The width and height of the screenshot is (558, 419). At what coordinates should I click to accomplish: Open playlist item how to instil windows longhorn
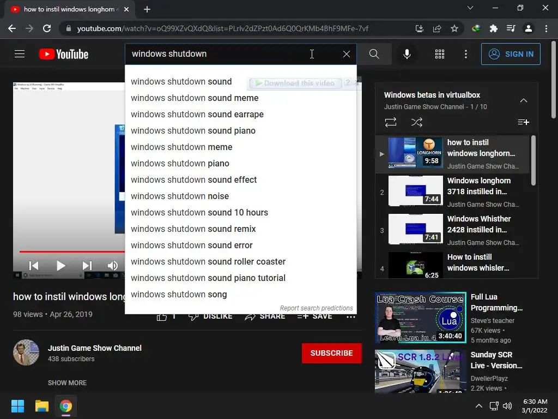pos(452,154)
